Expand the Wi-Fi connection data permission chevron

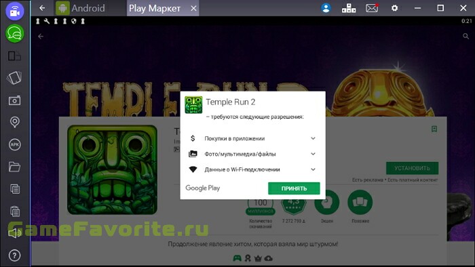(313, 169)
